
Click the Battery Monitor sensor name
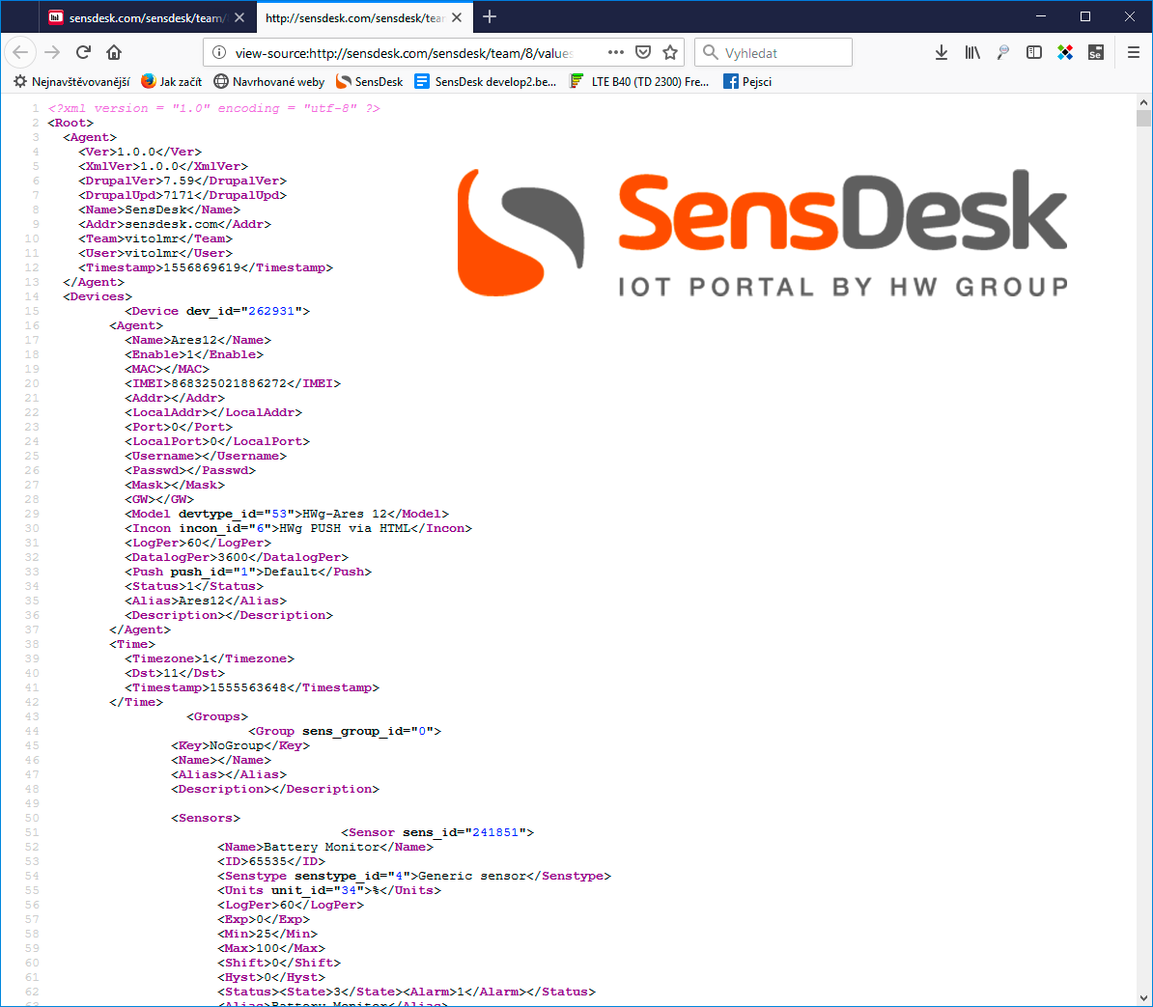coord(322,847)
